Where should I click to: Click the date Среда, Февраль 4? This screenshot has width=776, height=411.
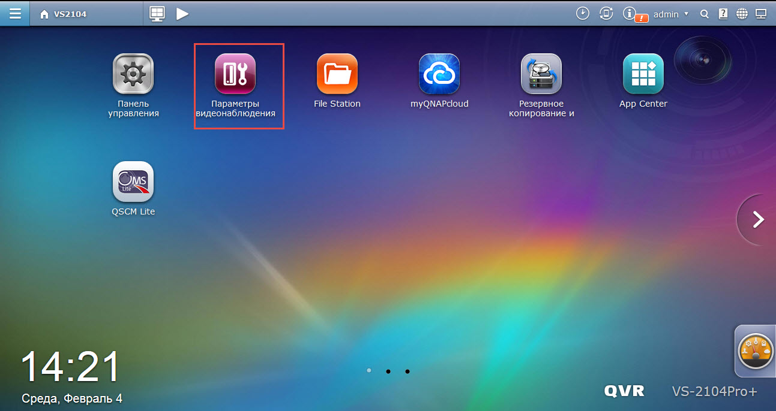[x=72, y=398]
